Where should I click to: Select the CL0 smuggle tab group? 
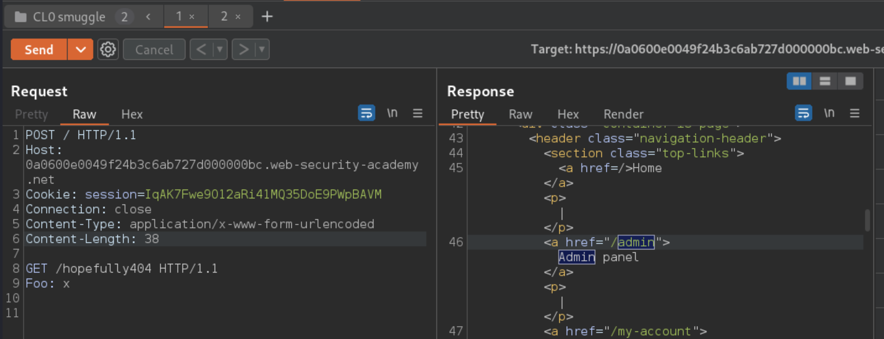[69, 17]
